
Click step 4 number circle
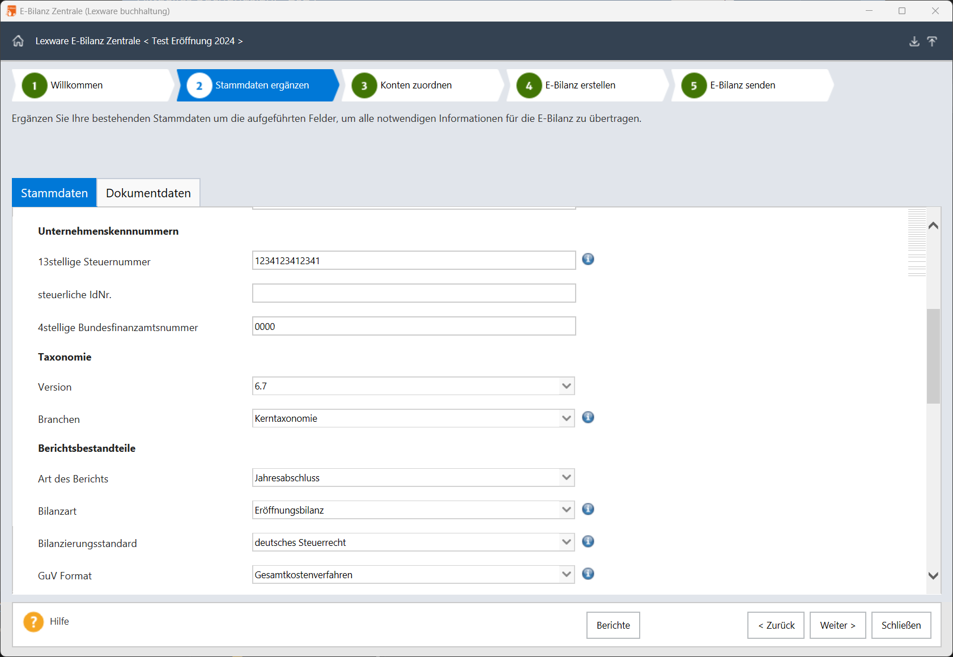click(x=529, y=86)
